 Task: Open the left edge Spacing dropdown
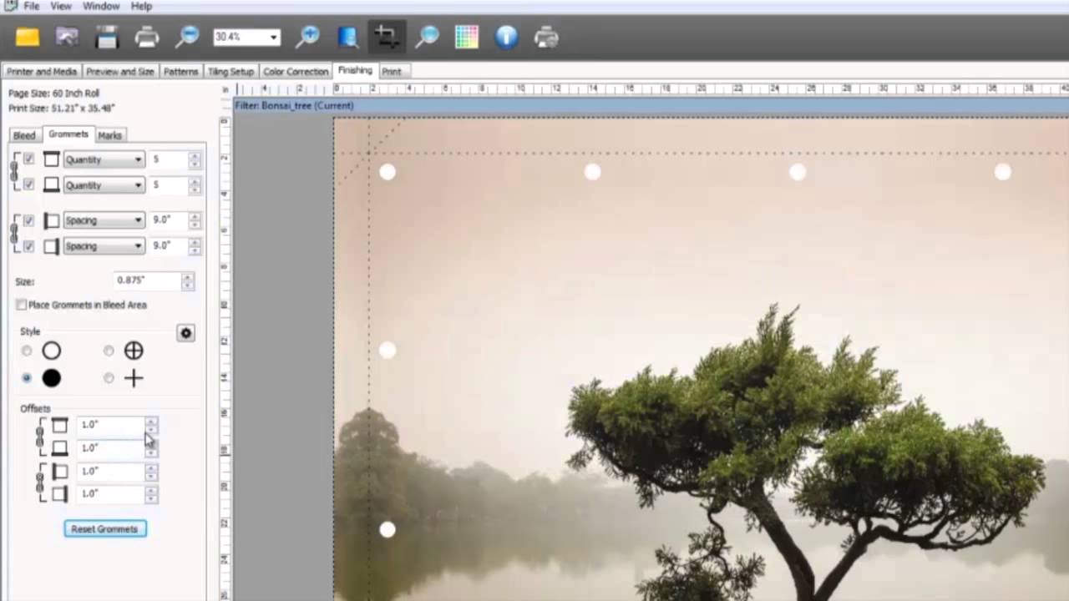(104, 220)
